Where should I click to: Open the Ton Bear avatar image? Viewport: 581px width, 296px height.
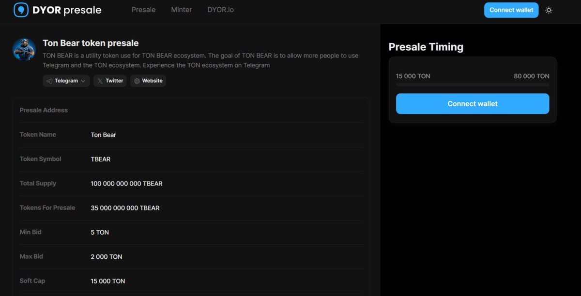click(x=24, y=49)
